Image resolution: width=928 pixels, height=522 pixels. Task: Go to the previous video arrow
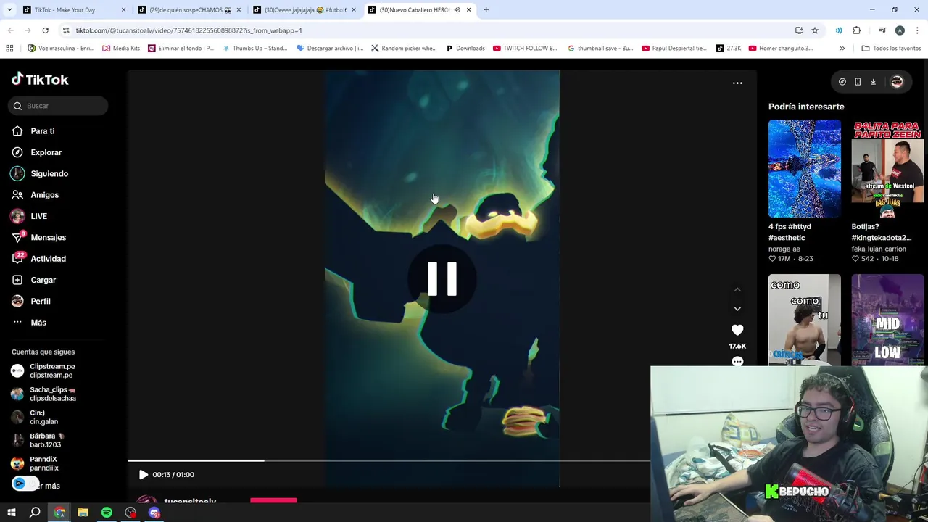click(x=737, y=290)
